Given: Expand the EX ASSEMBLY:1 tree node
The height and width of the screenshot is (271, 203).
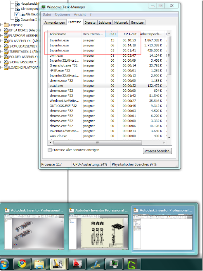Looking at the screenshot, I should pyautogui.click(x=1, y=41).
